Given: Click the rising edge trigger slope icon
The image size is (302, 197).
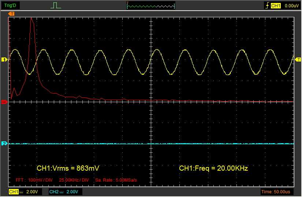Looking at the screenshot, I should (267, 5).
